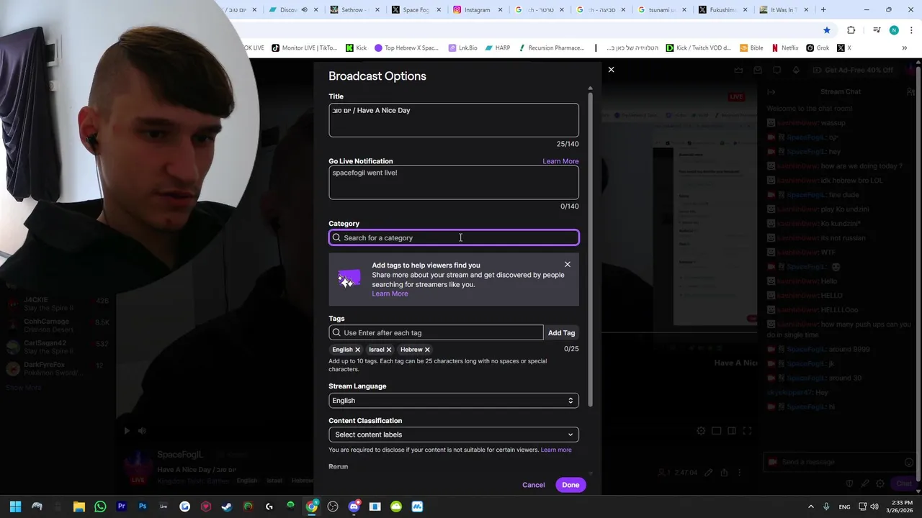Open the Netflix bookmark
The height and width of the screenshot is (518, 922).
click(785, 48)
